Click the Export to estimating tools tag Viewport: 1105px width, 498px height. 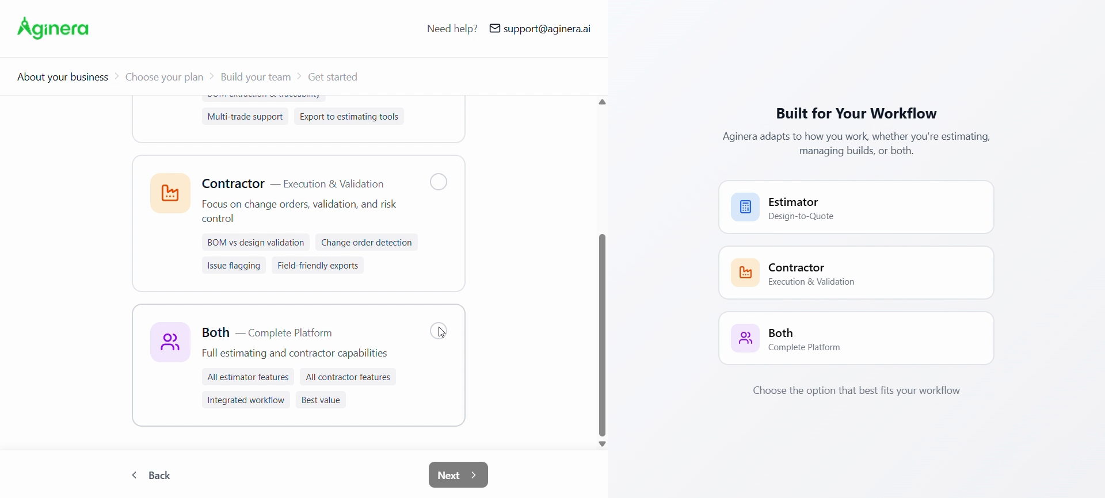pos(349,117)
